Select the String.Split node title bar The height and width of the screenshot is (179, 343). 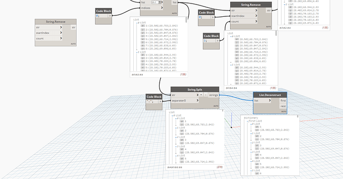(195, 89)
